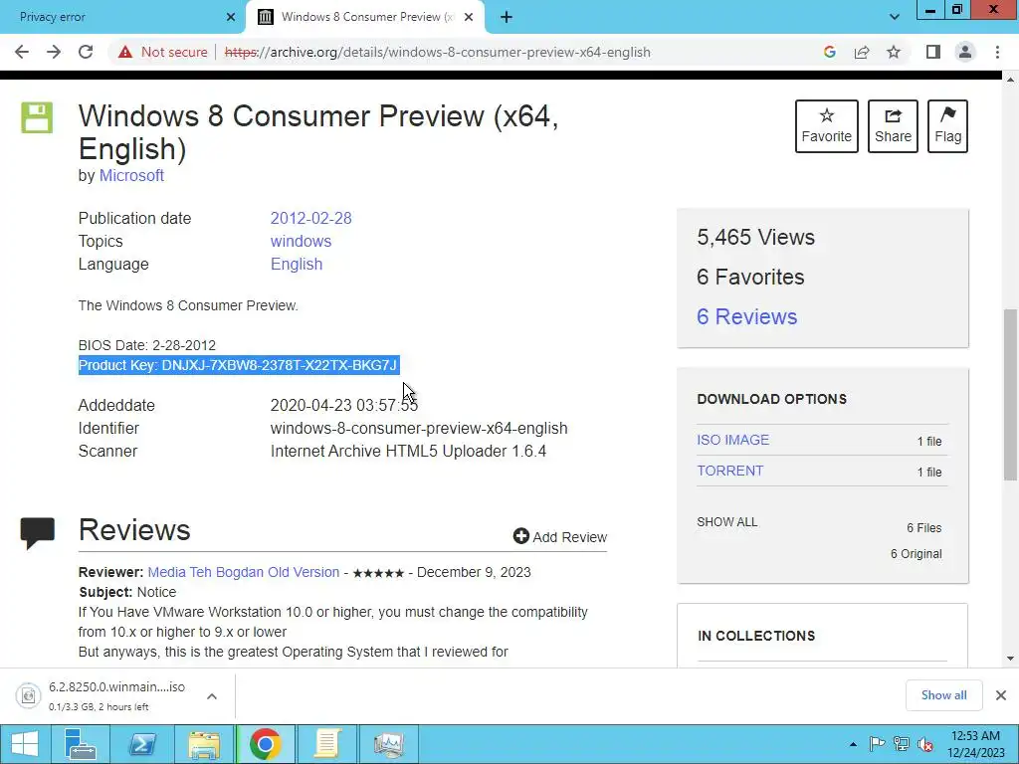The height and width of the screenshot is (764, 1019).
Task: Select the Windows 8 Consumer Preview tab
Action: click(364, 17)
